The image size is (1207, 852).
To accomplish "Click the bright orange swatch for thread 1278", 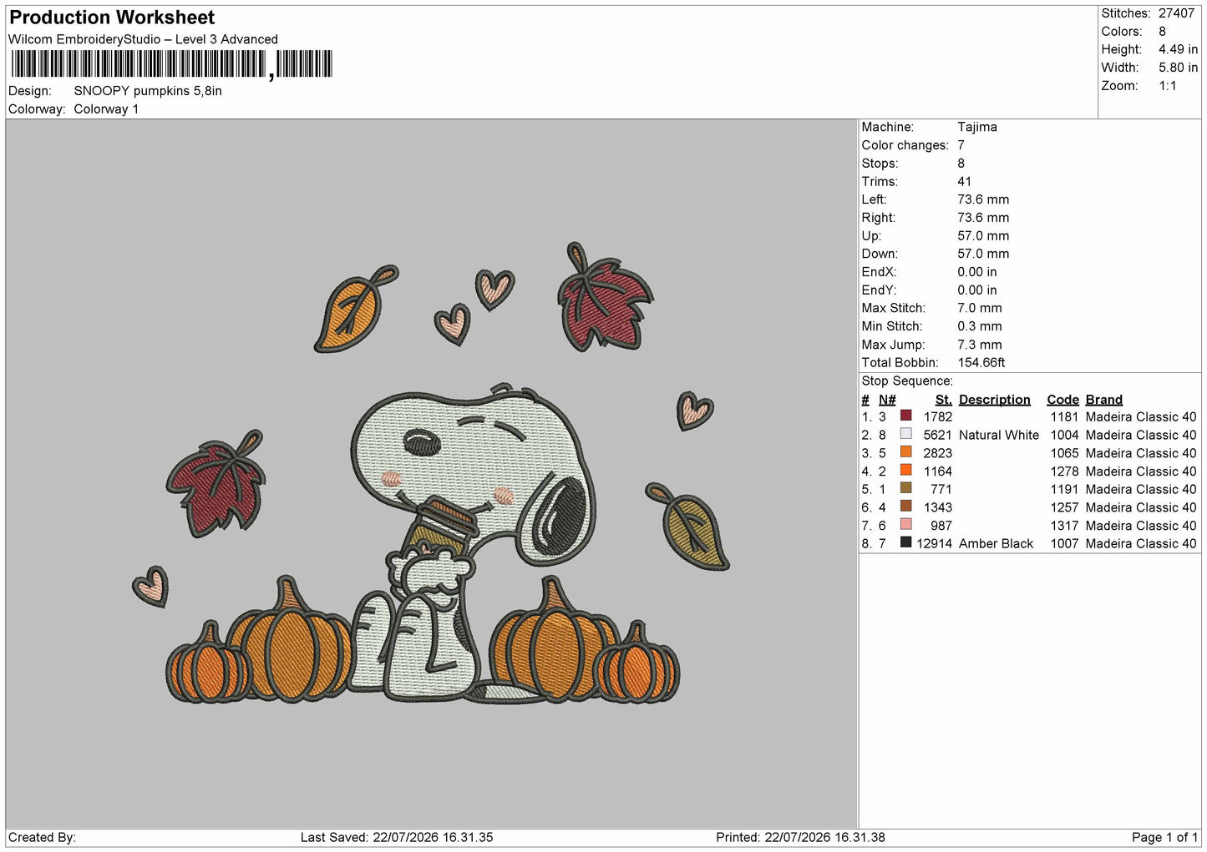I will pyautogui.click(x=905, y=470).
